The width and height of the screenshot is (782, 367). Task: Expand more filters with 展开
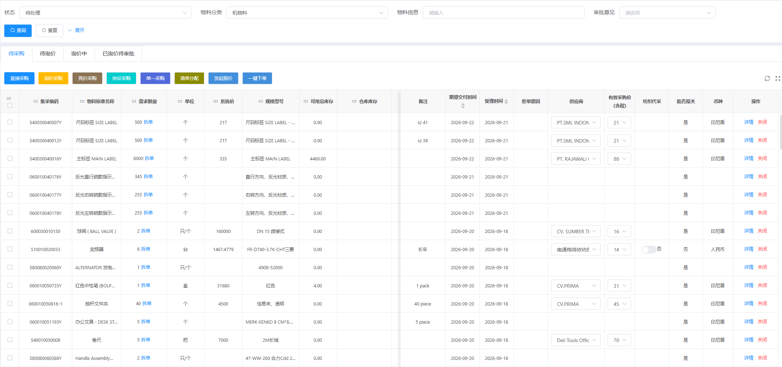[x=76, y=31]
